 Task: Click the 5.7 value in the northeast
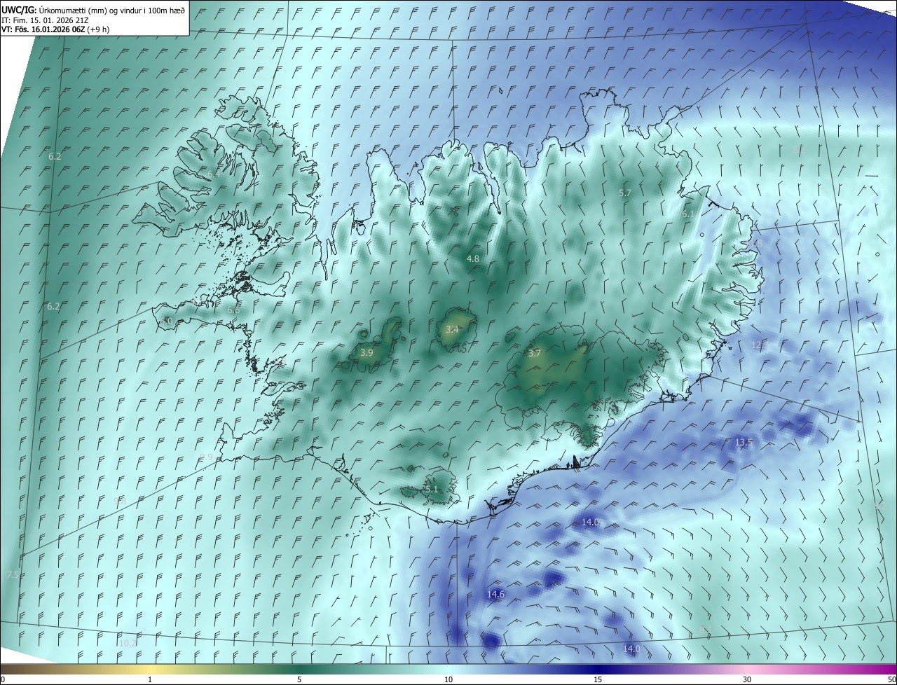(625, 193)
